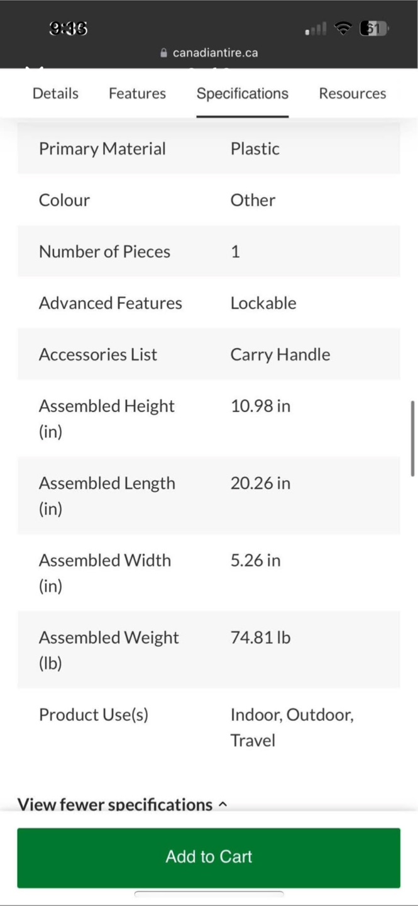Tap the clock in the status bar
Screen dimensions: 418x906
pos(68,28)
